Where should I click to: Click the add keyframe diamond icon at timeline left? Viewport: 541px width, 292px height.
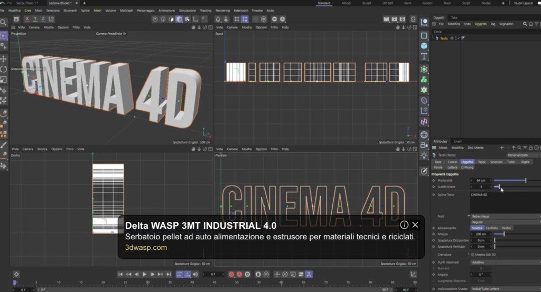click(x=16, y=275)
